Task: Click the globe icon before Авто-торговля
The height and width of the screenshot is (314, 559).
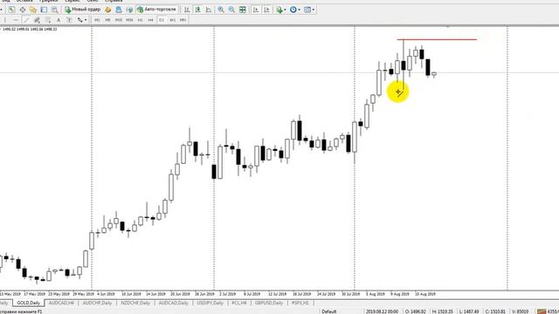Action: pos(129,10)
